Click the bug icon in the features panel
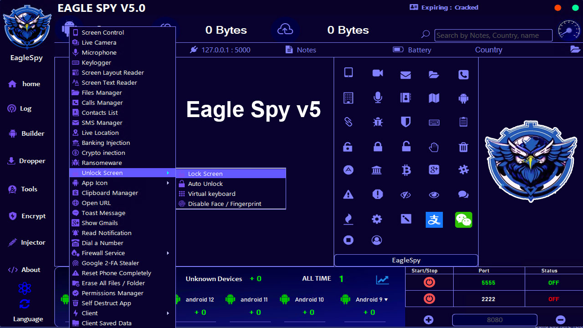This screenshot has height=328, width=583. pyautogui.click(x=377, y=122)
